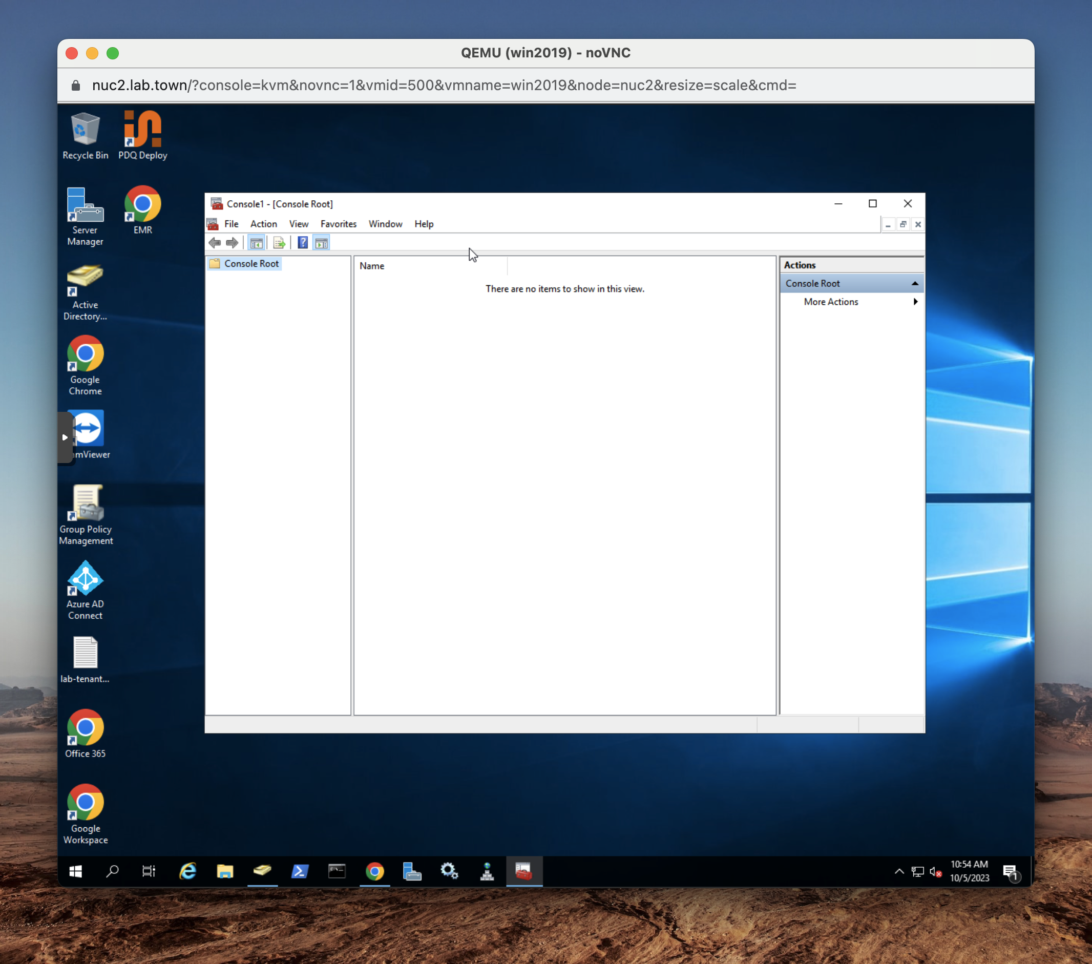The image size is (1092, 964).
Task: Open the Action menu
Action: [263, 224]
